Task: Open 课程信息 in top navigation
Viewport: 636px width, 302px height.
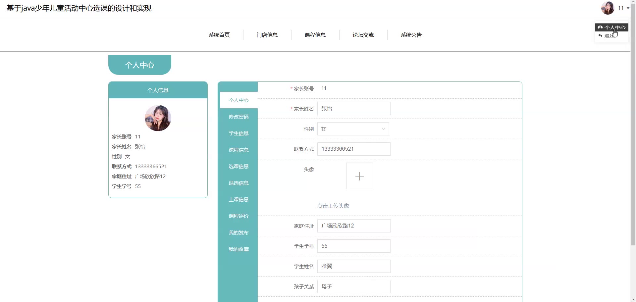Action: coord(315,35)
